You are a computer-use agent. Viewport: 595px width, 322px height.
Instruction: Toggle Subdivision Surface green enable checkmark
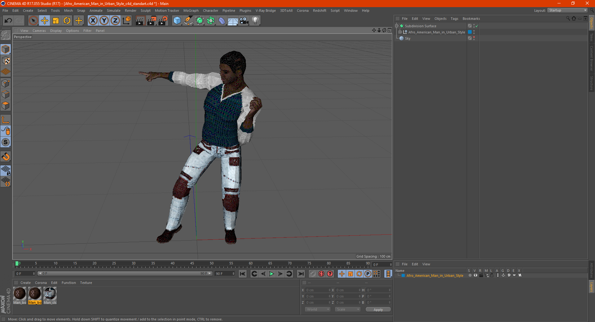click(x=477, y=26)
